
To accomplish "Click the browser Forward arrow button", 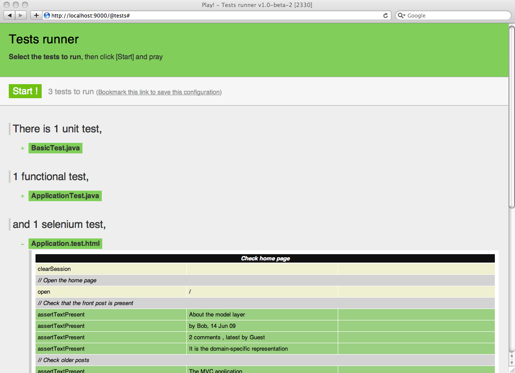I will 21,16.
